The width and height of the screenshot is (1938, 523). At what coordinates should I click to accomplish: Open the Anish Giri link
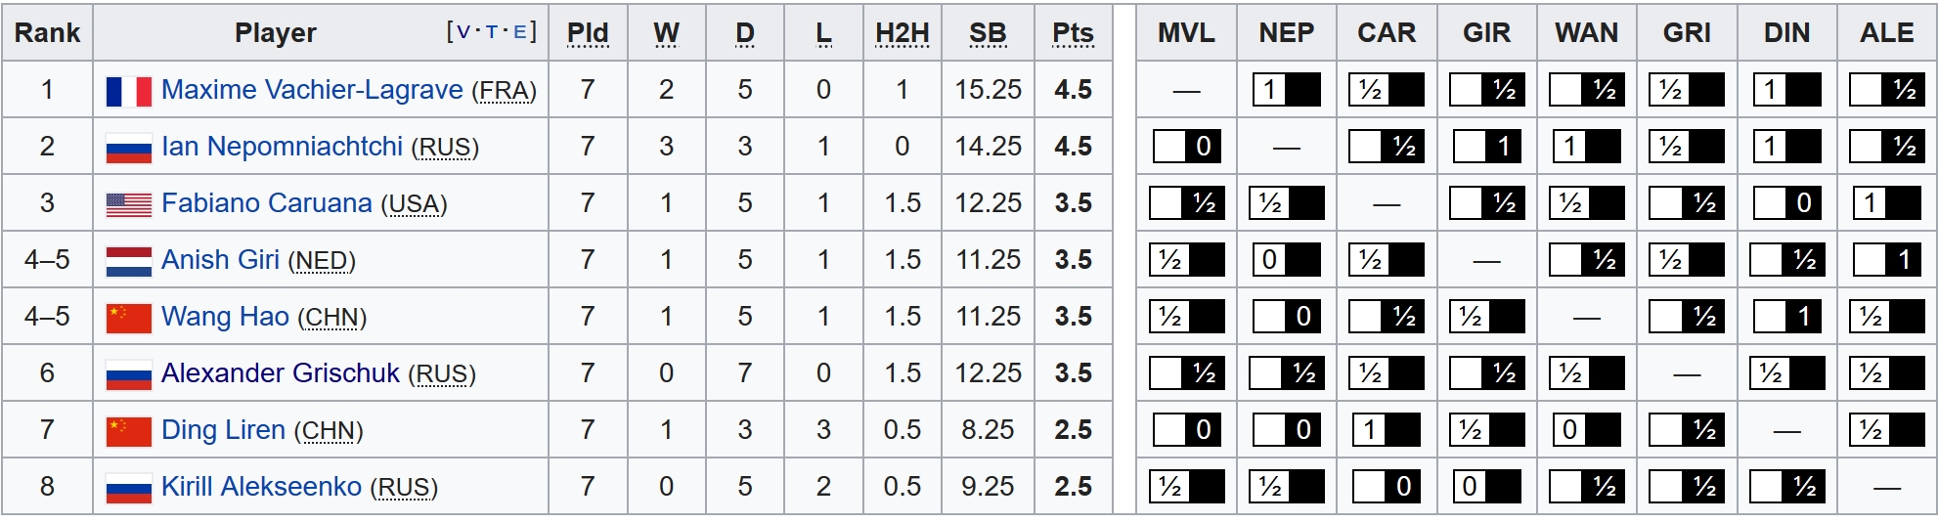[220, 260]
